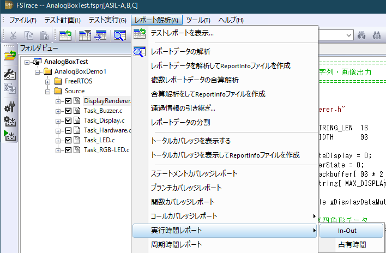This screenshot has width=386, height=253.
Task: Click the Task_LED.c file document icon
Action: tap(77, 140)
